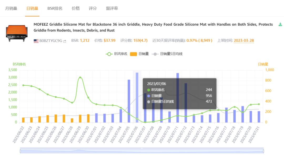The image size is (284, 155).
Task: Click the rating count 159(4.7)
Action: pos(140,41)
